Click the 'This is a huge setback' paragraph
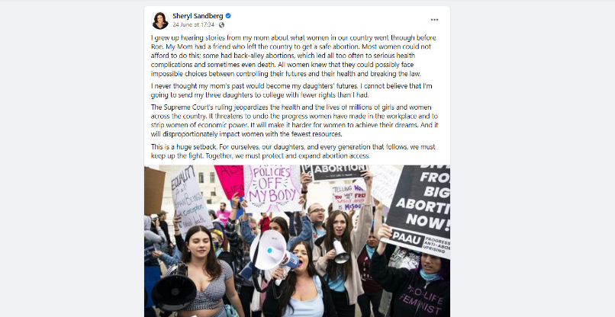 pyautogui.click(x=293, y=151)
